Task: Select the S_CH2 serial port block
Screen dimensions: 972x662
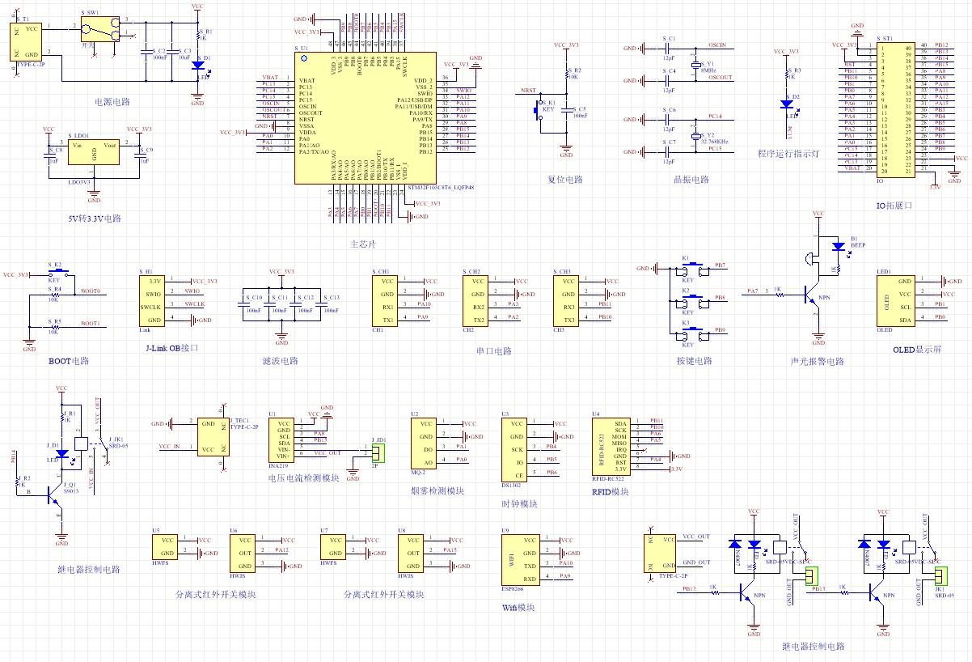Action: pyautogui.click(x=476, y=300)
